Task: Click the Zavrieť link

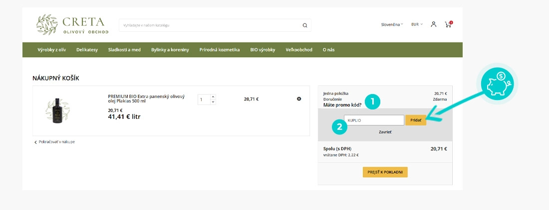Action: tap(385, 132)
